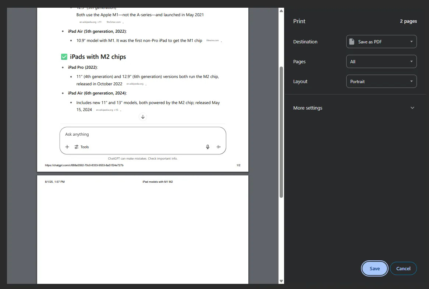Screen dimensions: 429x289
Task: Click the Save button
Action: [x=374, y=268]
